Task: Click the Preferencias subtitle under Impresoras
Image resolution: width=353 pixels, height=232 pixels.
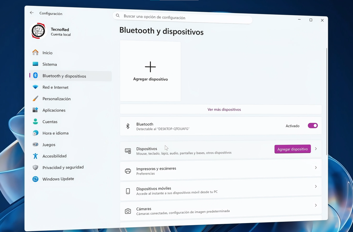Action: tap(145, 173)
